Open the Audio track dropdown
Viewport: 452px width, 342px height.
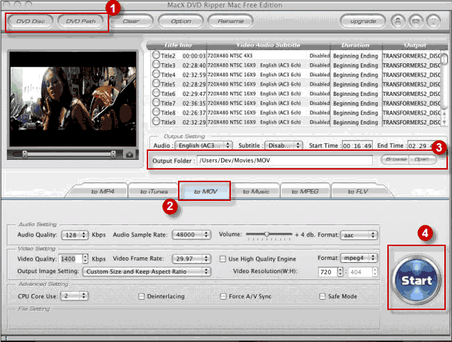[x=204, y=145]
